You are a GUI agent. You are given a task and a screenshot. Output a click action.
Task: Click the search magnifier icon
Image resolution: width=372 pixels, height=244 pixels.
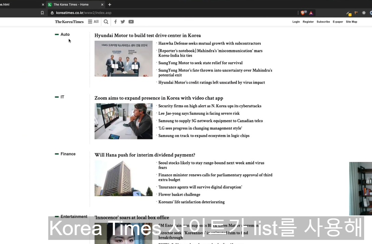(106, 22)
